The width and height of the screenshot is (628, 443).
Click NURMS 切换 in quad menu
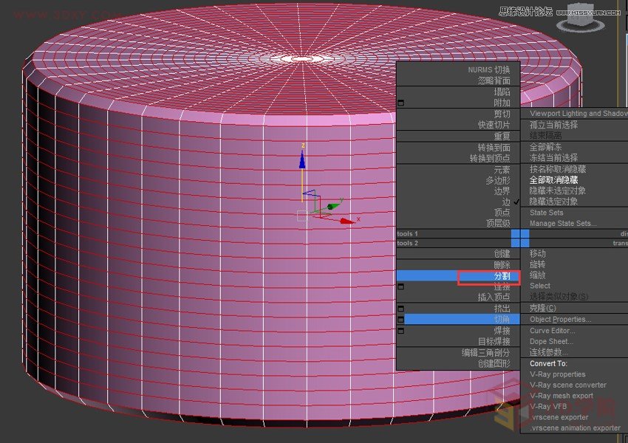click(x=488, y=69)
